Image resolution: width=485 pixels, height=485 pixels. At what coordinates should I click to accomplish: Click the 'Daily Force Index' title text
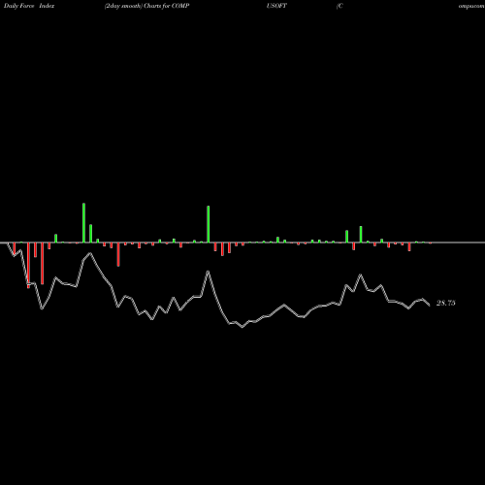click(29, 6)
